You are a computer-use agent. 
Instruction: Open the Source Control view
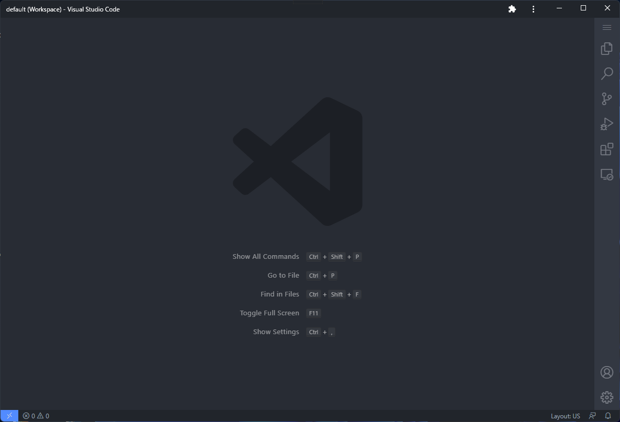click(606, 99)
